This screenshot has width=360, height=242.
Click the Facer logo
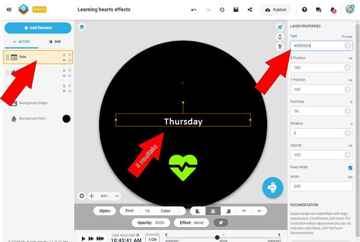[x=23, y=9]
